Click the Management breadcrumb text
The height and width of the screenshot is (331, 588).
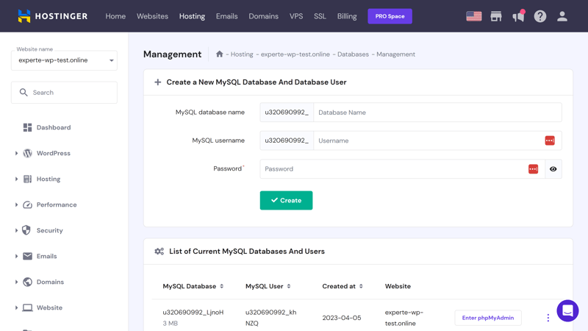point(395,54)
